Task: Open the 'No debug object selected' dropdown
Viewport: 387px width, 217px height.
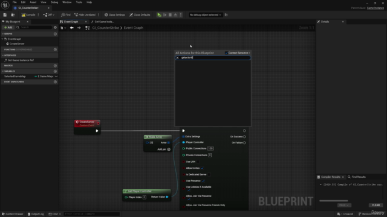Action: click(x=205, y=14)
